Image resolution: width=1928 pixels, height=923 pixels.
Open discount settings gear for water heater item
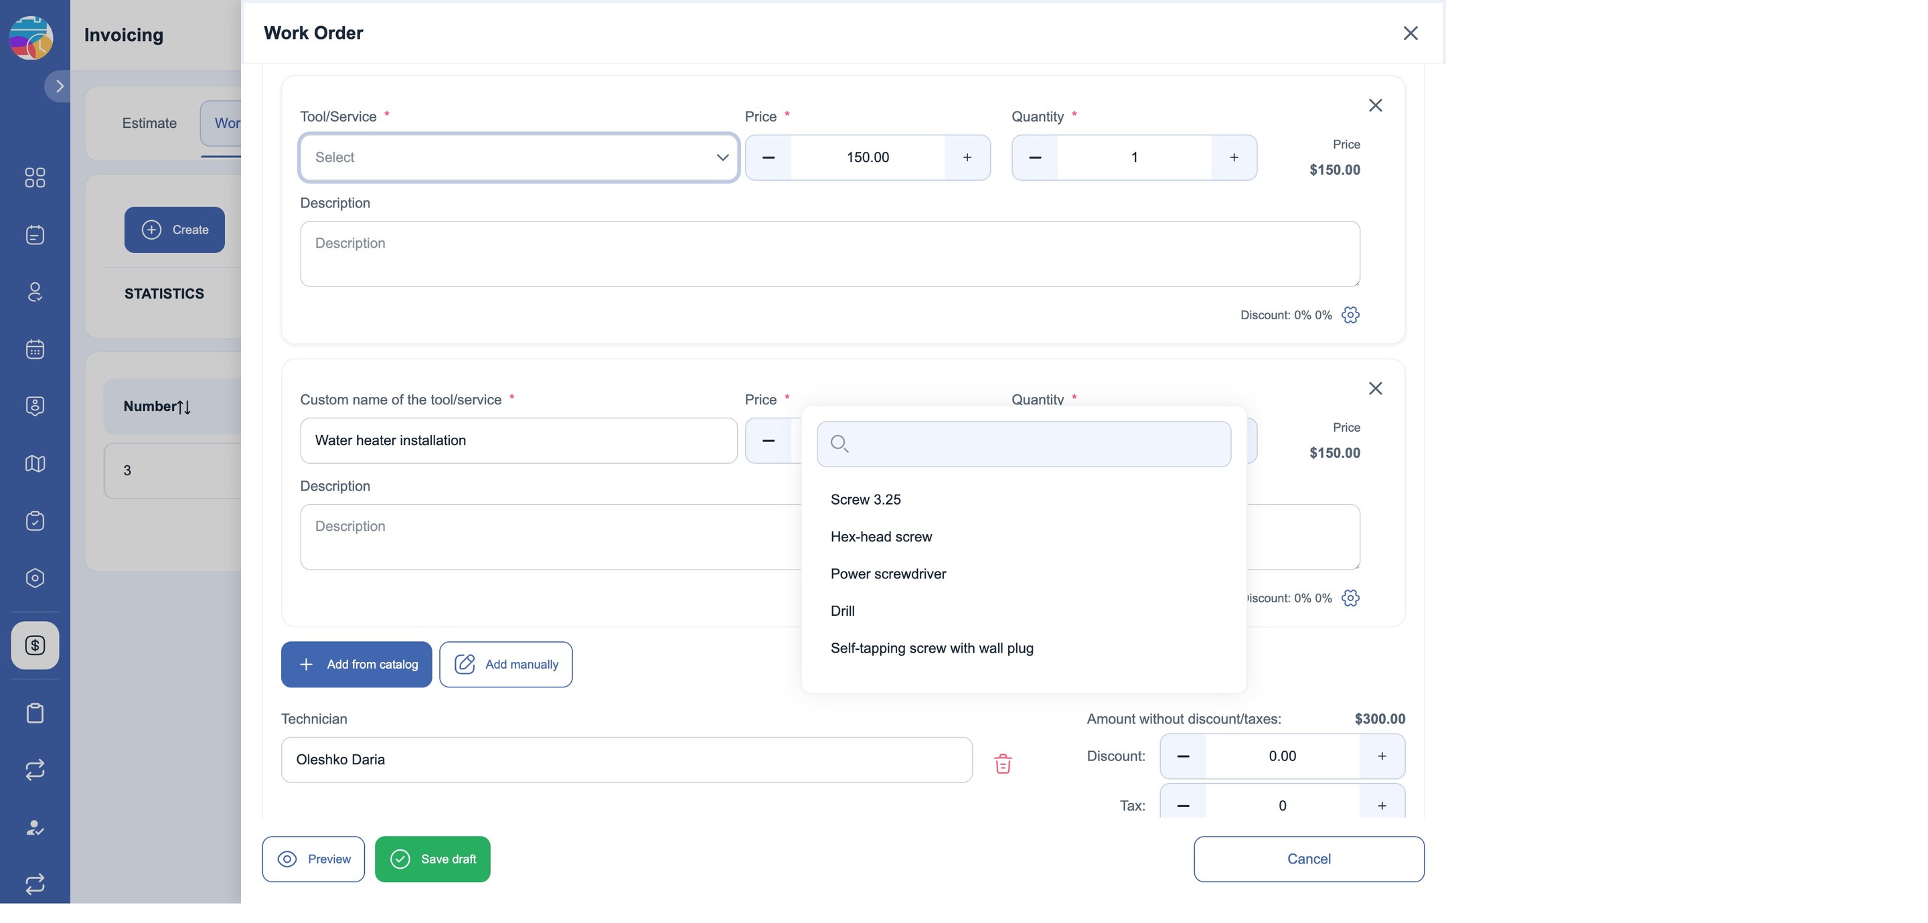point(1350,598)
